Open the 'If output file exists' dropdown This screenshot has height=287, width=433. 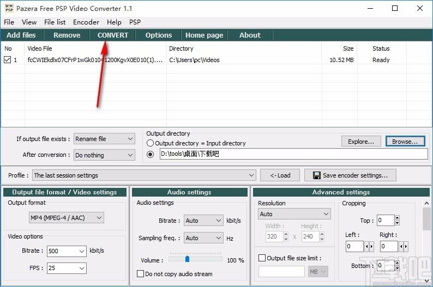tap(104, 139)
